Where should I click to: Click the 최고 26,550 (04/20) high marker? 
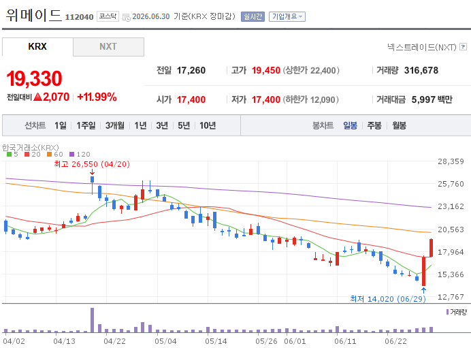click(x=92, y=164)
